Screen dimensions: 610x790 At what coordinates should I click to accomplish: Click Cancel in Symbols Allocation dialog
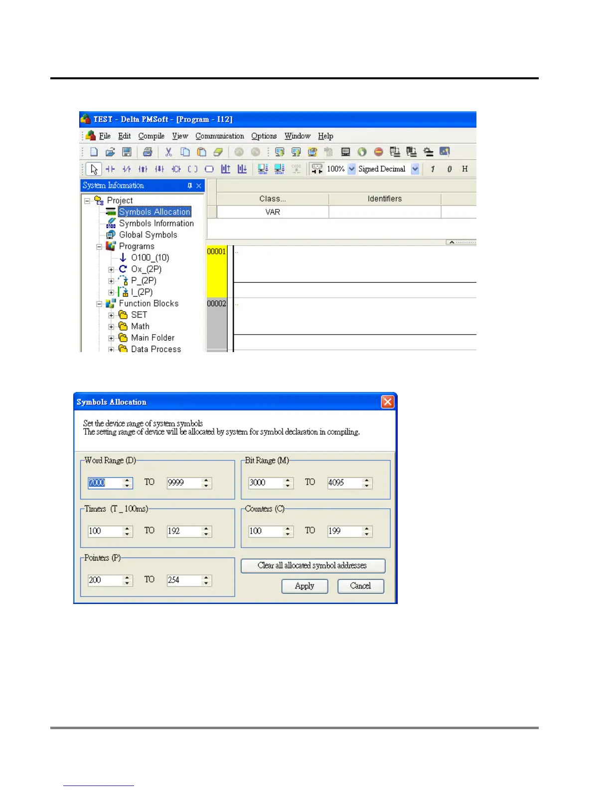tap(360, 586)
